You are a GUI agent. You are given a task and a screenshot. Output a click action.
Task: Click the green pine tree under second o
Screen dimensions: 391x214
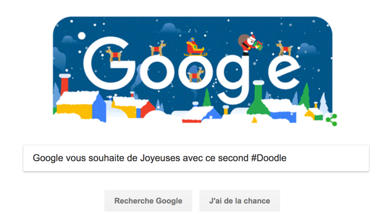(207, 98)
